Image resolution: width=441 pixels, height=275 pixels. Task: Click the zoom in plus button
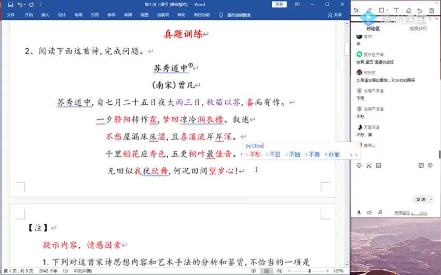[x=328, y=271]
